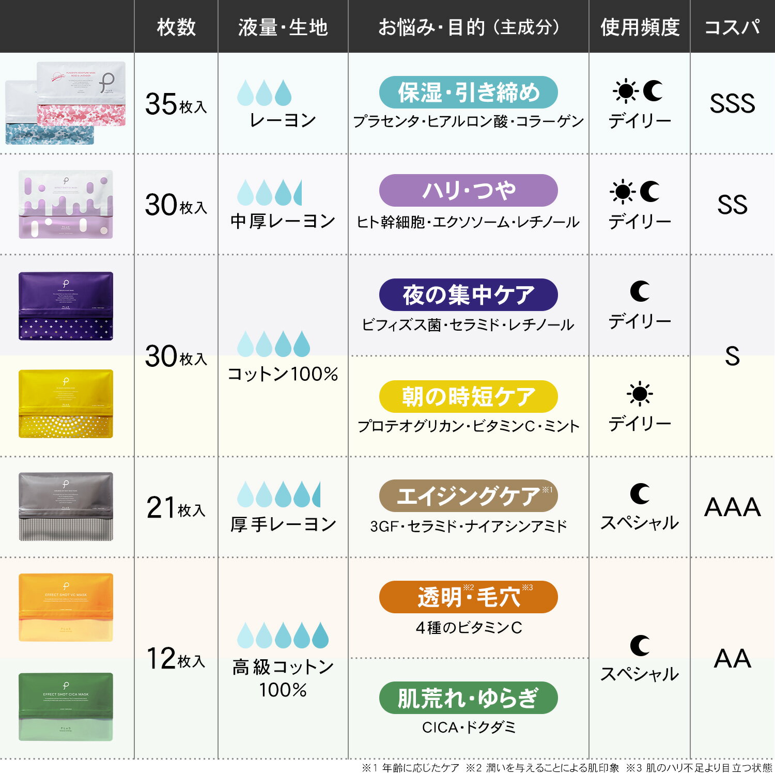This screenshot has height=775, width=775.
Task: Click the water droplets above レーヨン in the 35枚入 row
Action: [x=264, y=93]
